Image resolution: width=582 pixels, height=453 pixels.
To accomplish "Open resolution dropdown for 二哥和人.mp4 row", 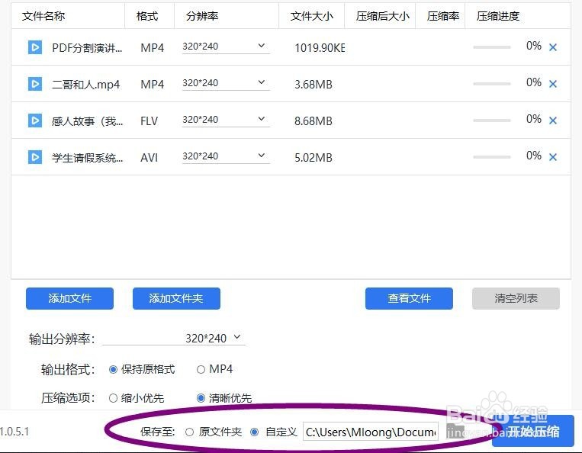I will pyautogui.click(x=226, y=83).
